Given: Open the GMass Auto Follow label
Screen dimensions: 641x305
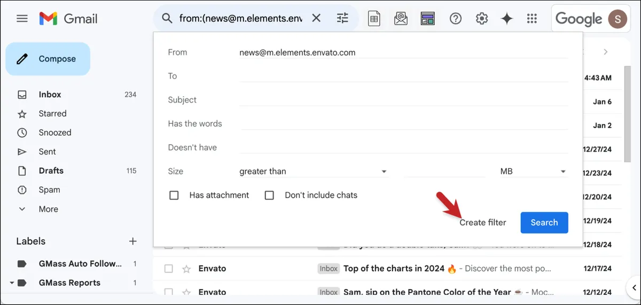Looking at the screenshot, I should [x=80, y=263].
